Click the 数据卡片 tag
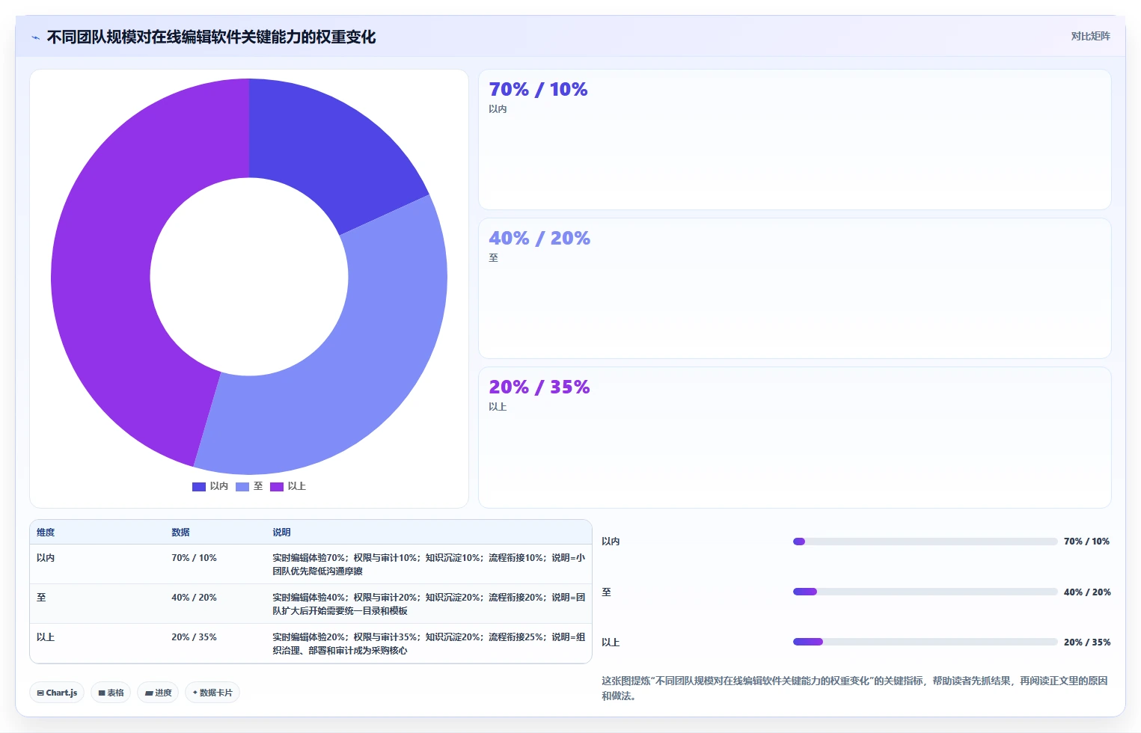This screenshot has width=1141, height=733. coord(212,693)
